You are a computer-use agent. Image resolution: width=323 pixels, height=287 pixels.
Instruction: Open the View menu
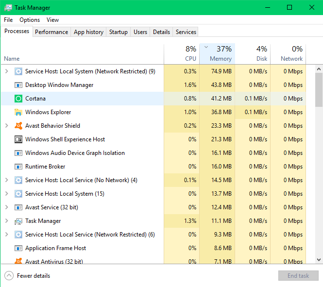[x=52, y=20]
